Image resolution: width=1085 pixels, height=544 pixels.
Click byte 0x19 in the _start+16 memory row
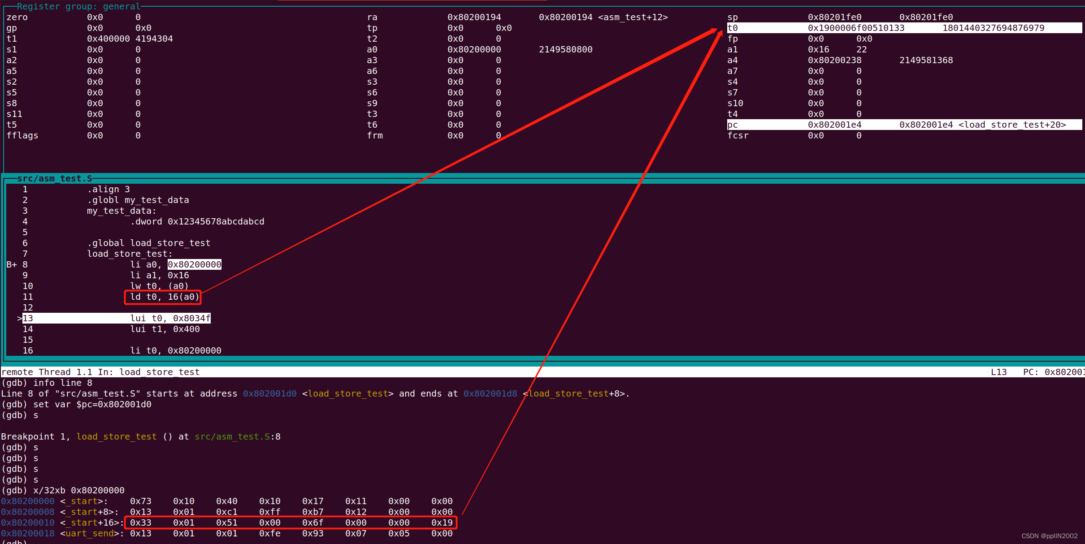(442, 522)
